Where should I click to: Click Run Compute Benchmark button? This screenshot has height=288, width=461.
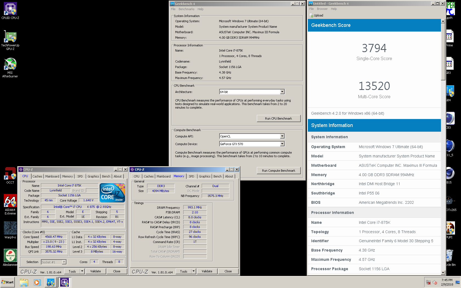[x=279, y=171]
